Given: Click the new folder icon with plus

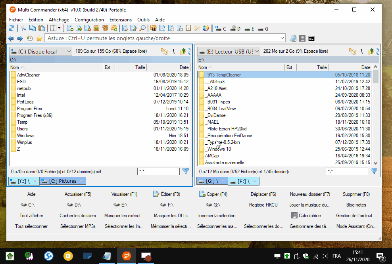Looking at the screenshot, I should (114, 29).
